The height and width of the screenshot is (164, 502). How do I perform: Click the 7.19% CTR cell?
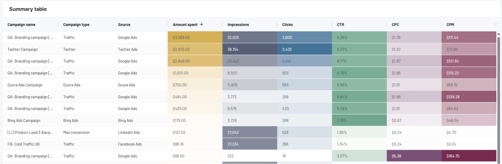coord(359,121)
